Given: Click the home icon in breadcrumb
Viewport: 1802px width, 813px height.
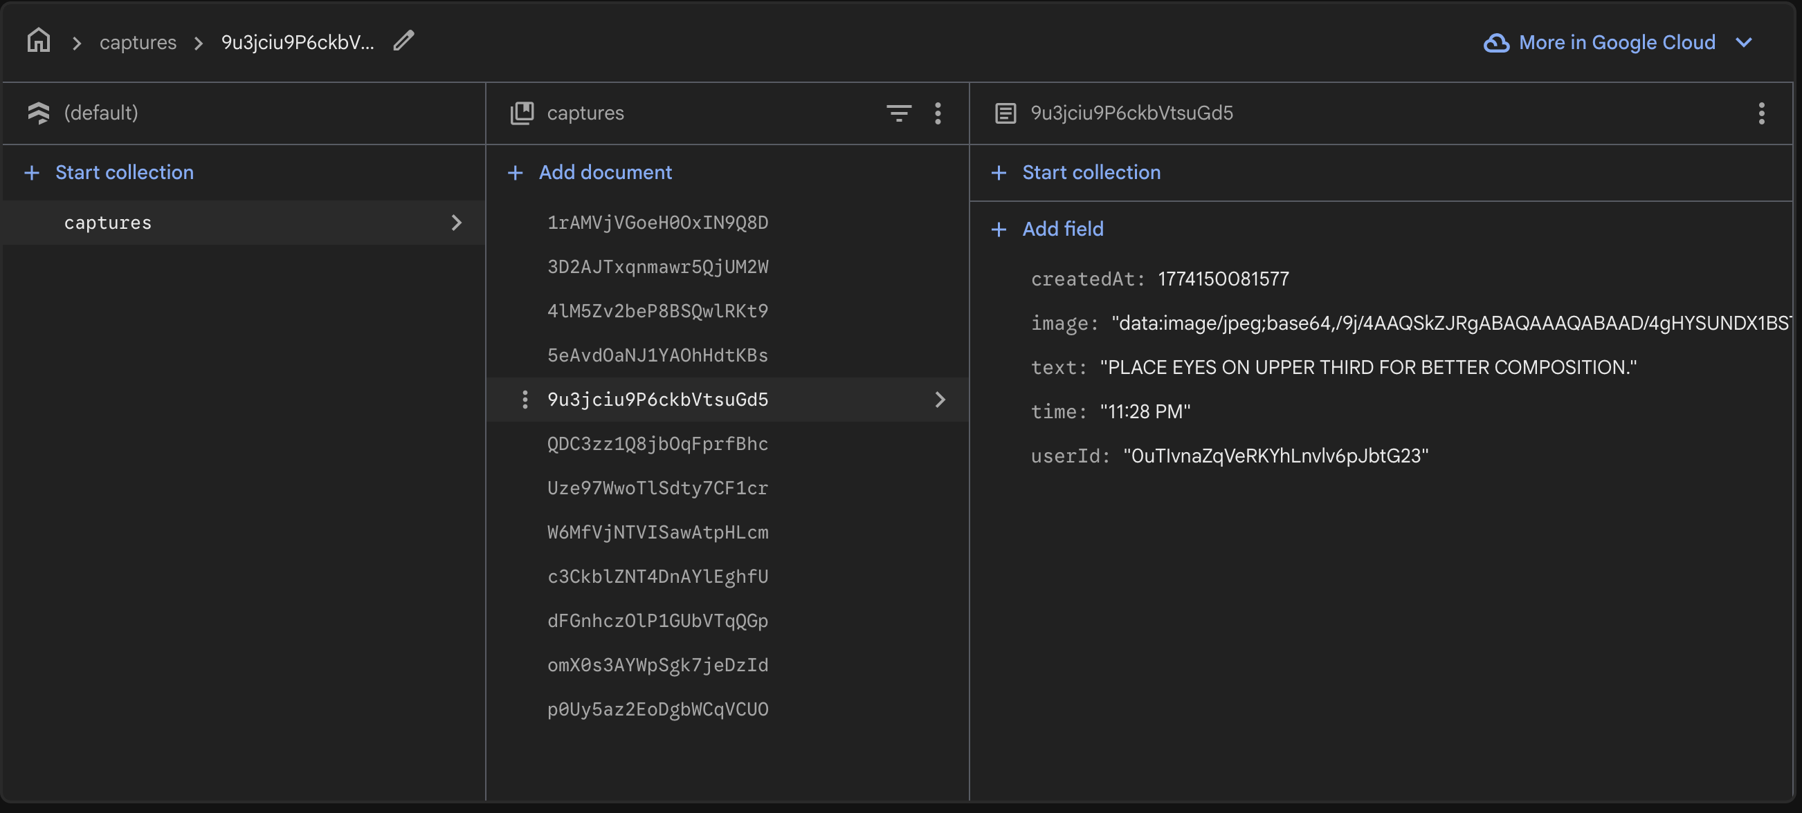Looking at the screenshot, I should coord(39,41).
